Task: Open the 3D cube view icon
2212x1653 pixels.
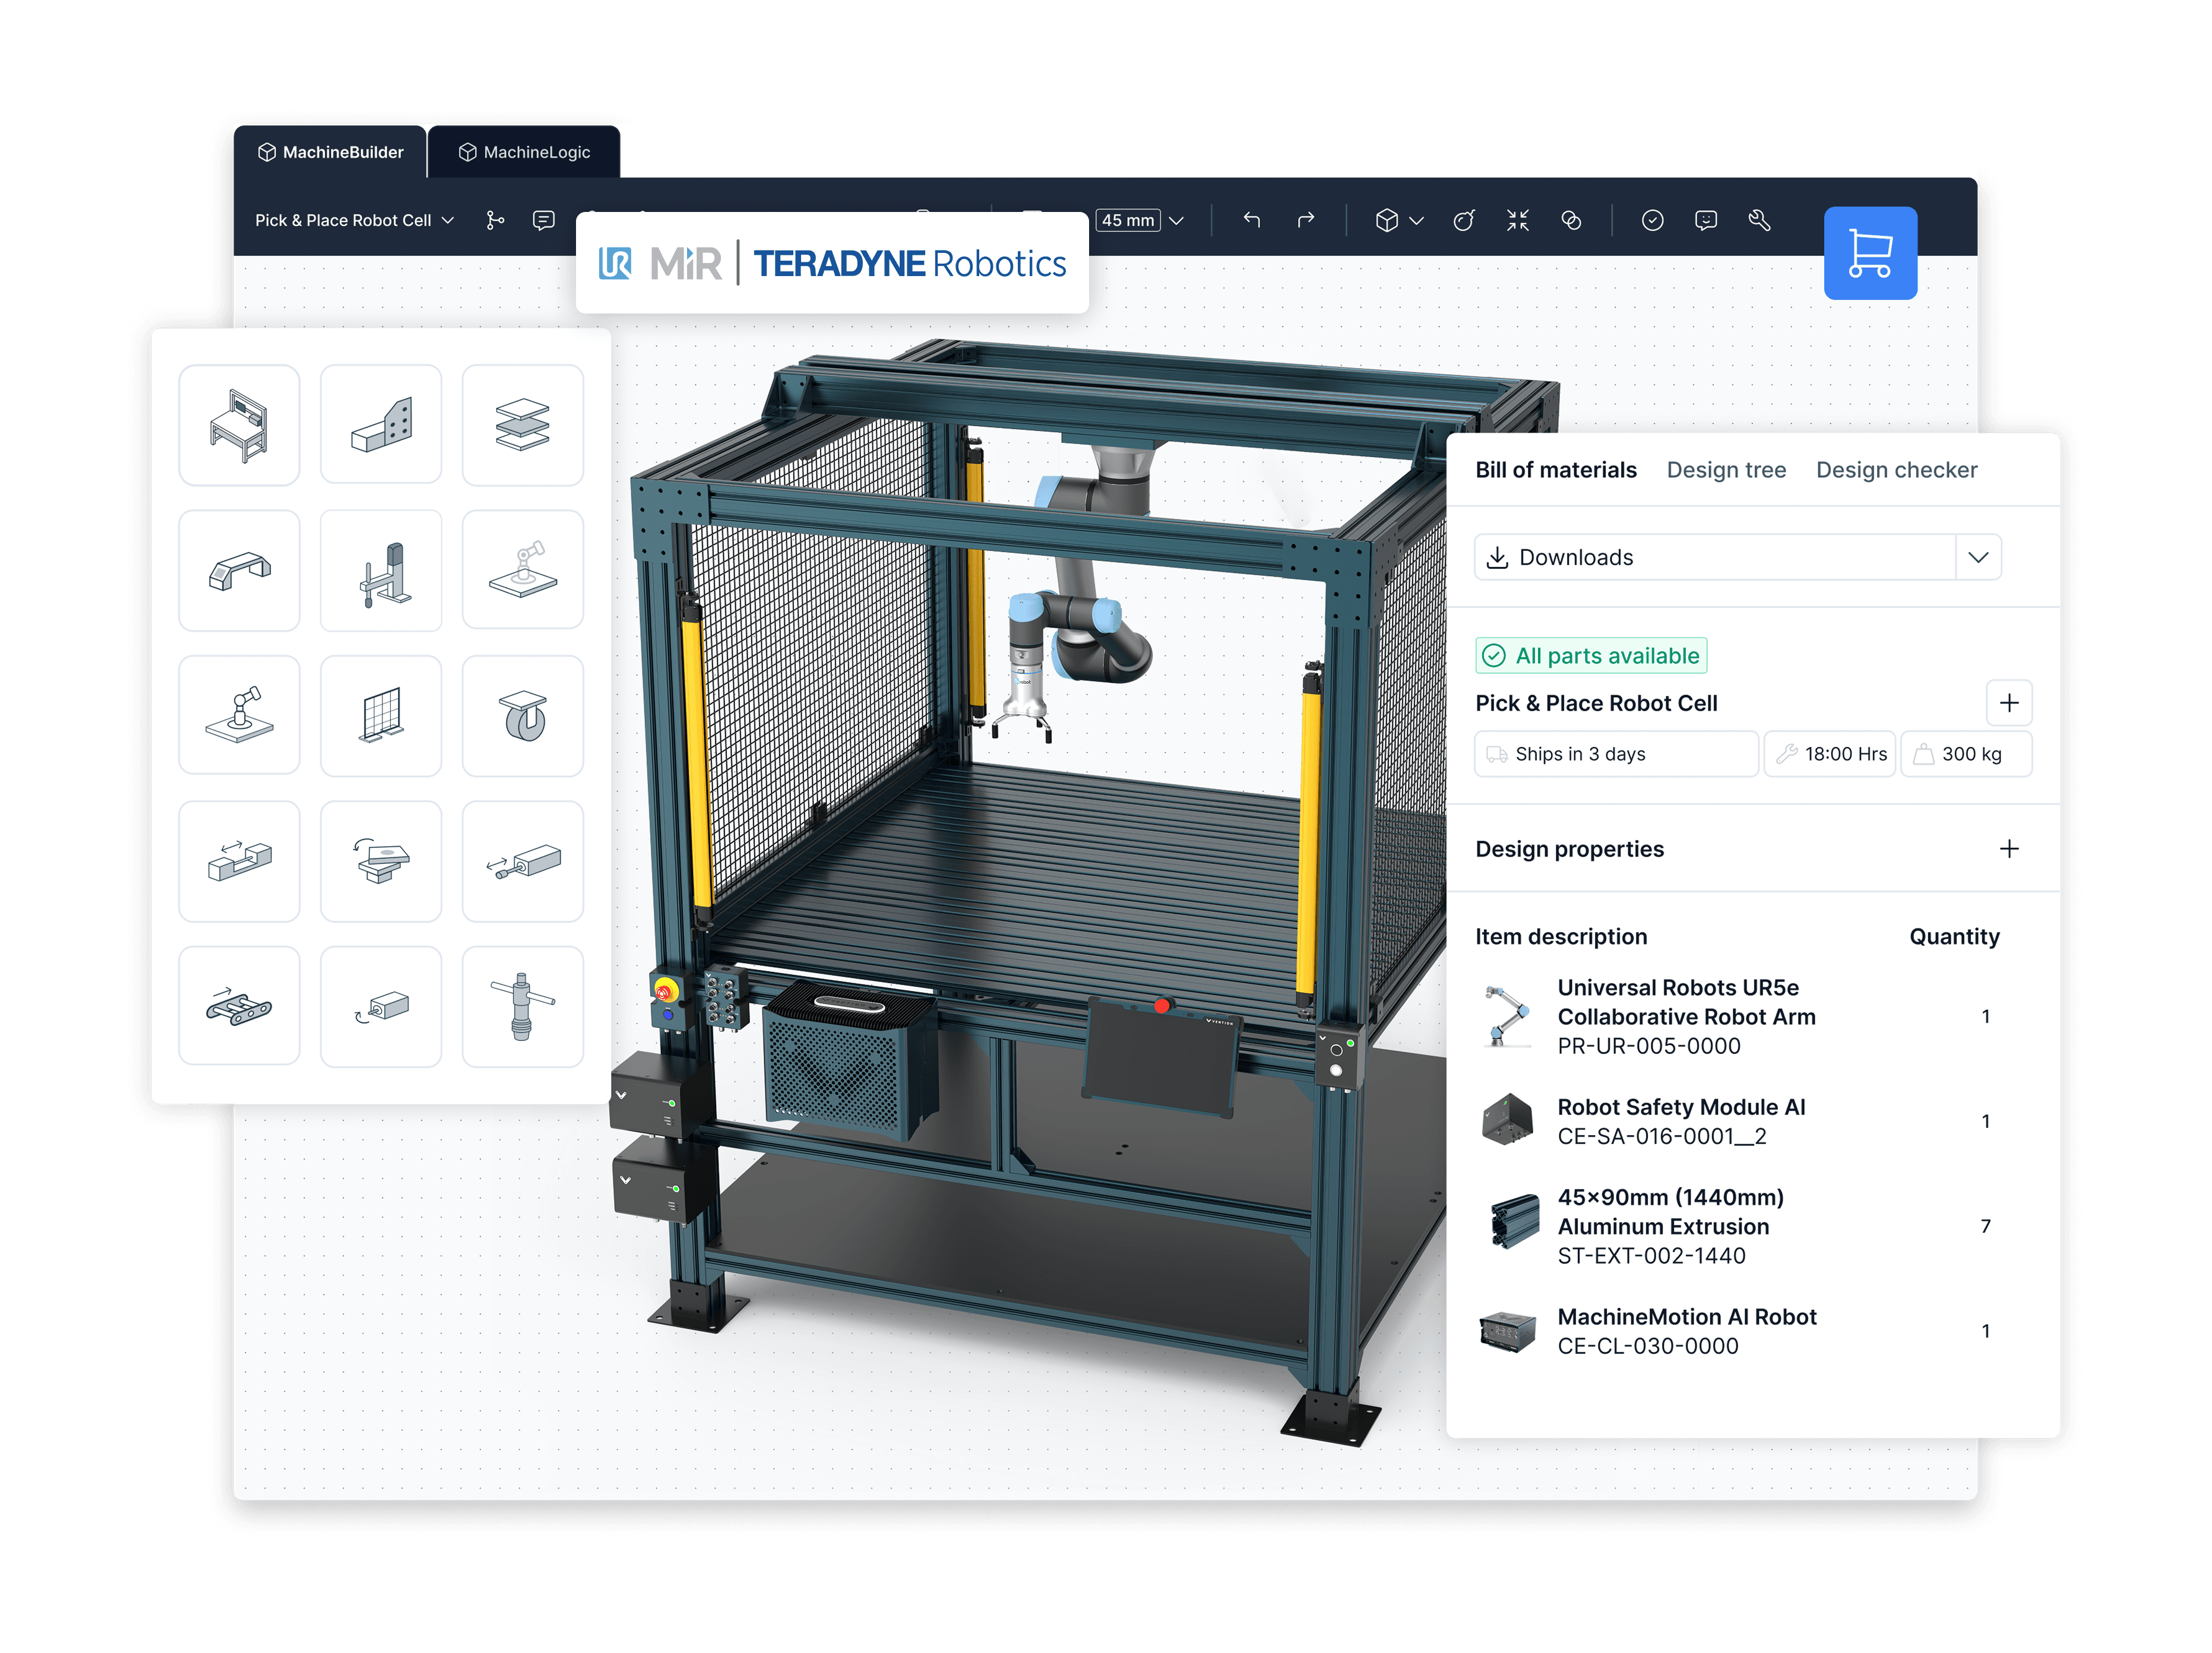Action: [1386, 220]
